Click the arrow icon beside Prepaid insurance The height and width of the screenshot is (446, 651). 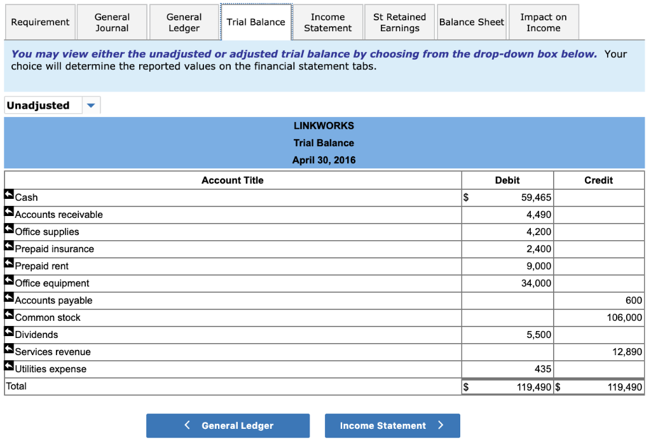10,247
